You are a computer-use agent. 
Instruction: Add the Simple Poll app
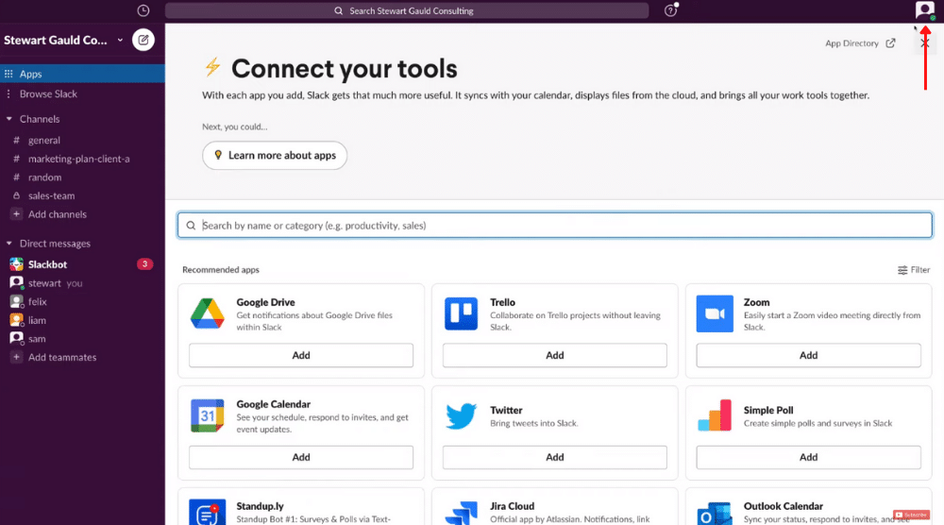click(x=809, y=457)
